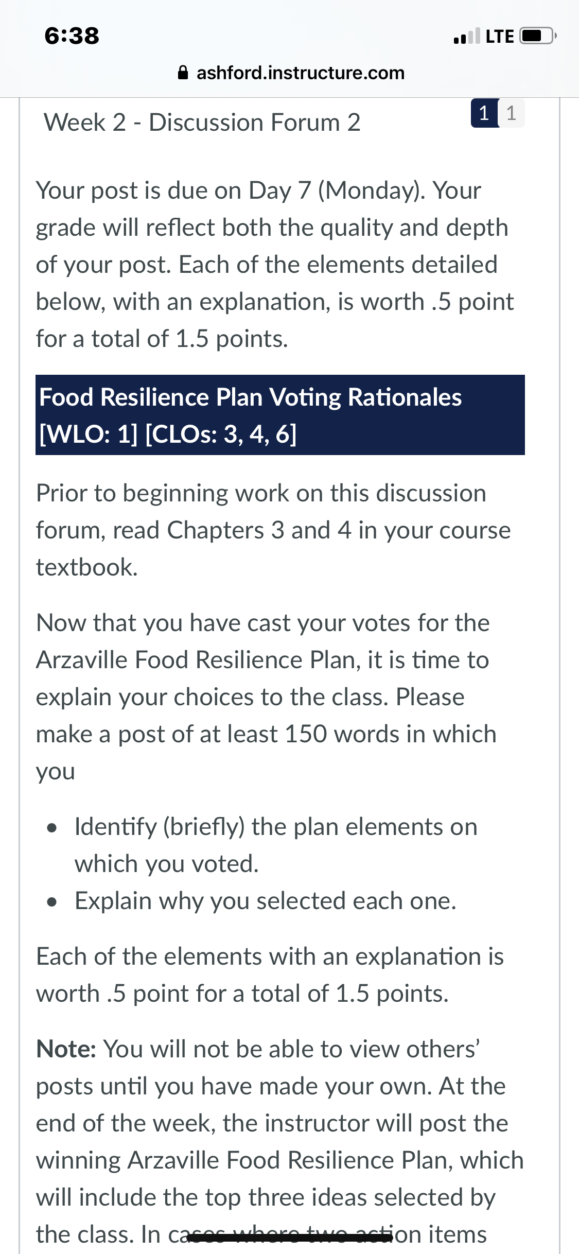Tap the lock icon beside the URL
Screen dimensions: 579x1254
pos(183,73)
